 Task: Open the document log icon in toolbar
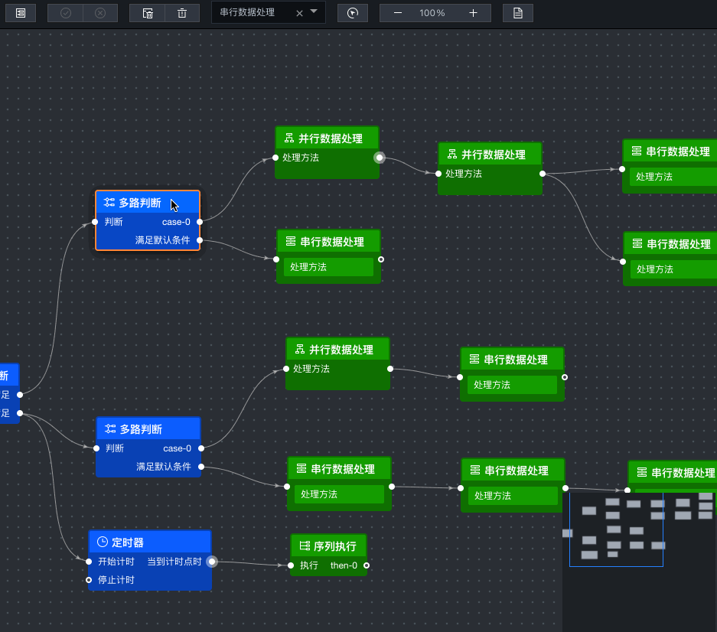[517, 13]
